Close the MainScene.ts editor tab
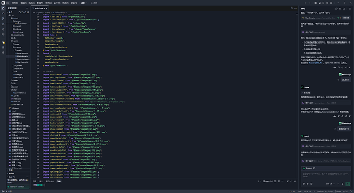Screen dimensions: 354x193 (47, 8)
